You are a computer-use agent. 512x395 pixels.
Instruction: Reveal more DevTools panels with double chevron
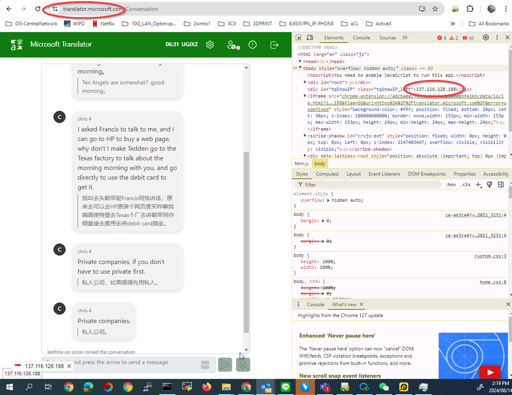tap(405, 38)
